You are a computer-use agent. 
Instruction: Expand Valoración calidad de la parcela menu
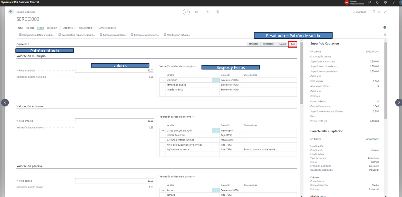point(177,176)
